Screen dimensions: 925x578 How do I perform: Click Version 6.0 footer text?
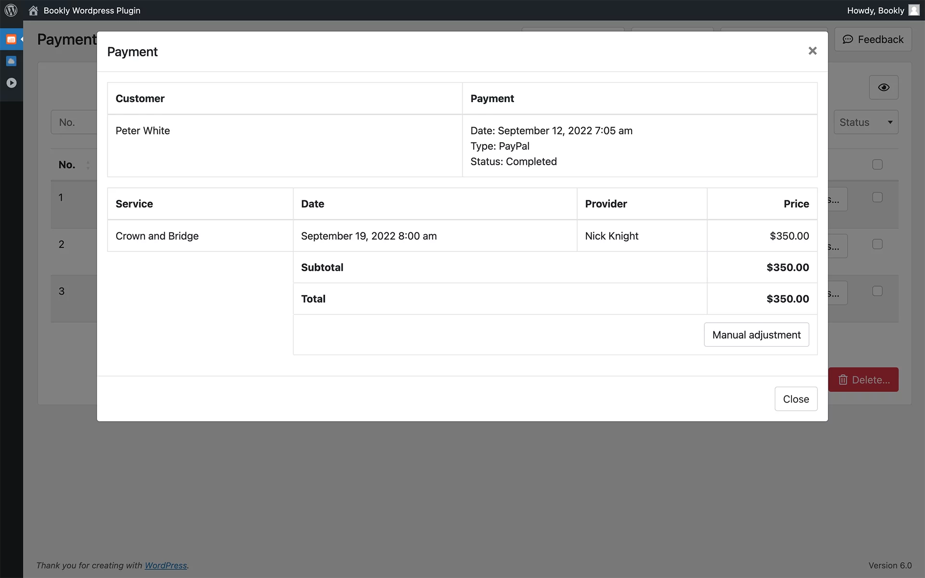coord(890,565)
